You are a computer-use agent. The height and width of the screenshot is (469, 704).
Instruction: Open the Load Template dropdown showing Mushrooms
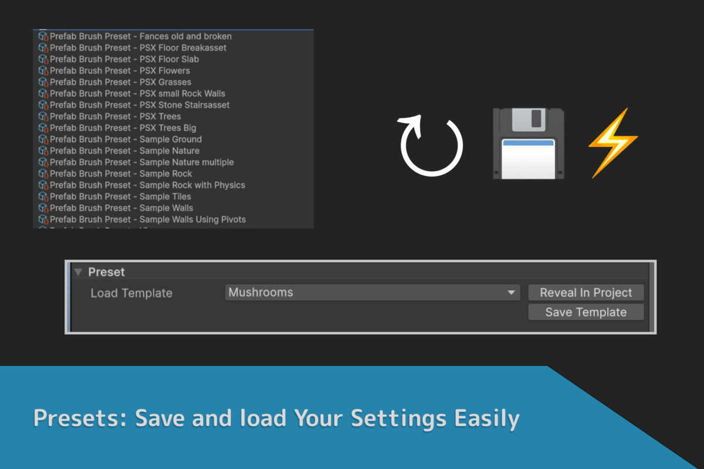(x=373, y=293)
